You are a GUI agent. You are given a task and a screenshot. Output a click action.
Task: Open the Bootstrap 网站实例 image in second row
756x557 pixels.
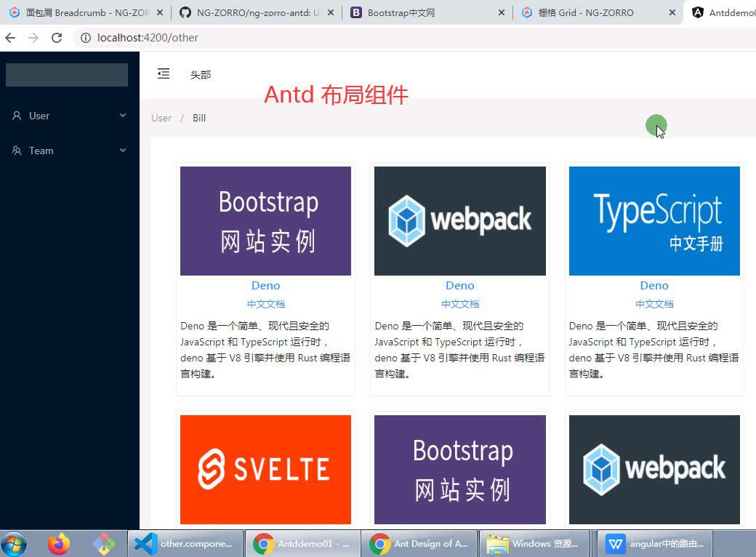[x=460, y=469]
